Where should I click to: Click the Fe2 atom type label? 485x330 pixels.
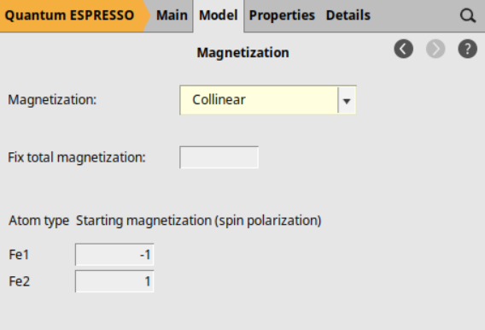pyautogui.click(x=19, y=281)
